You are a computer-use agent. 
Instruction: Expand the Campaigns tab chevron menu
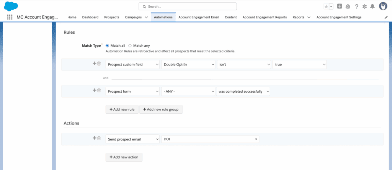(146, 18)
